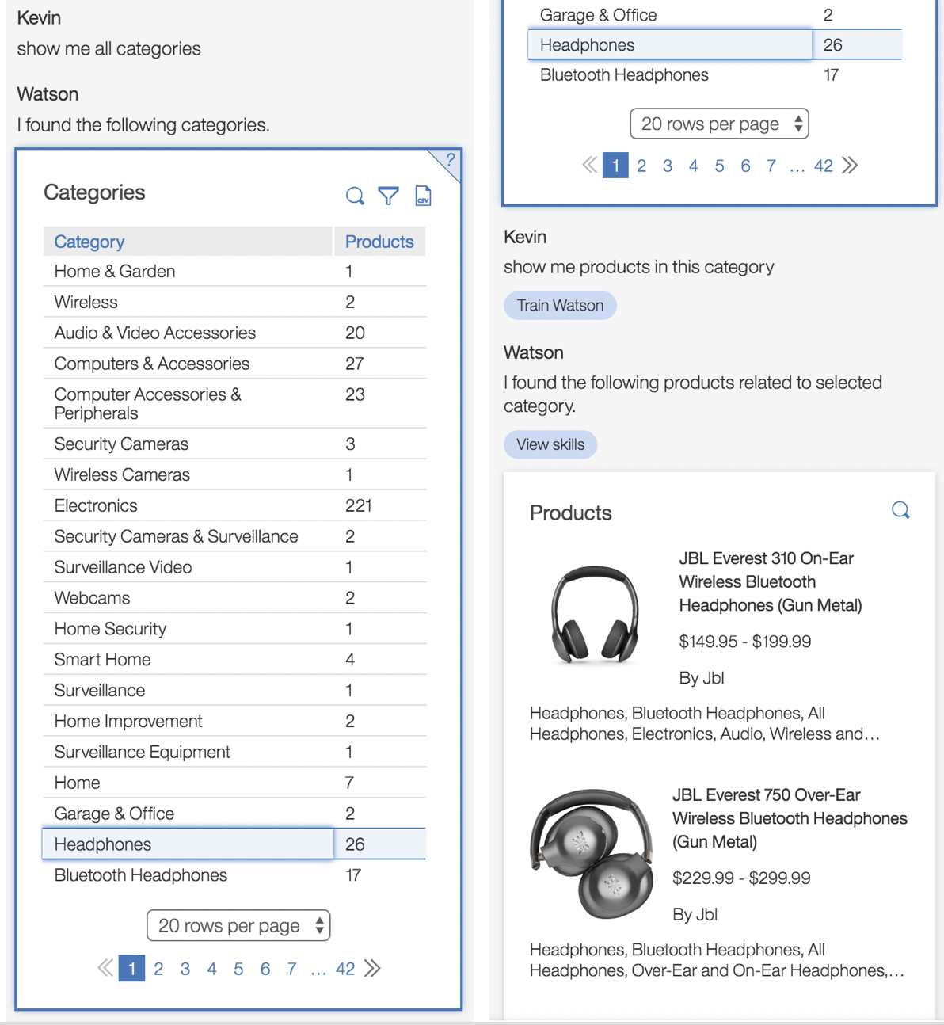The image size is (944, 1025).
Task: Go to page 2 in right panel pagination
Action: [x=641, y=166]
